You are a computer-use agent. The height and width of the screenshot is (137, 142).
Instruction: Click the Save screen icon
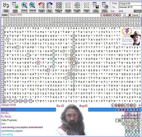tap(96, 6)
